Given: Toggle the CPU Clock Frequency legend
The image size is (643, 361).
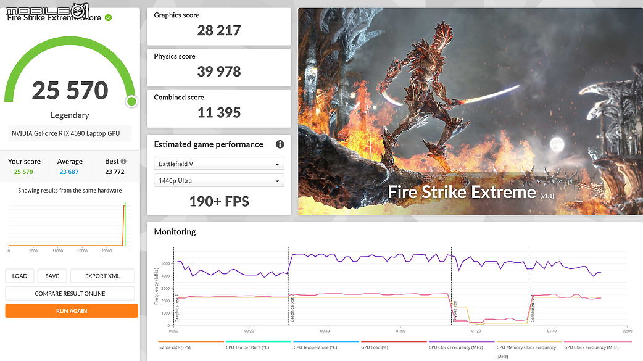Looking at the screenshot, I should coord(462,346).
